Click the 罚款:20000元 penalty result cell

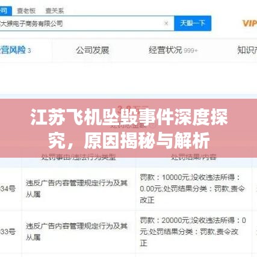tap(193, 232)
